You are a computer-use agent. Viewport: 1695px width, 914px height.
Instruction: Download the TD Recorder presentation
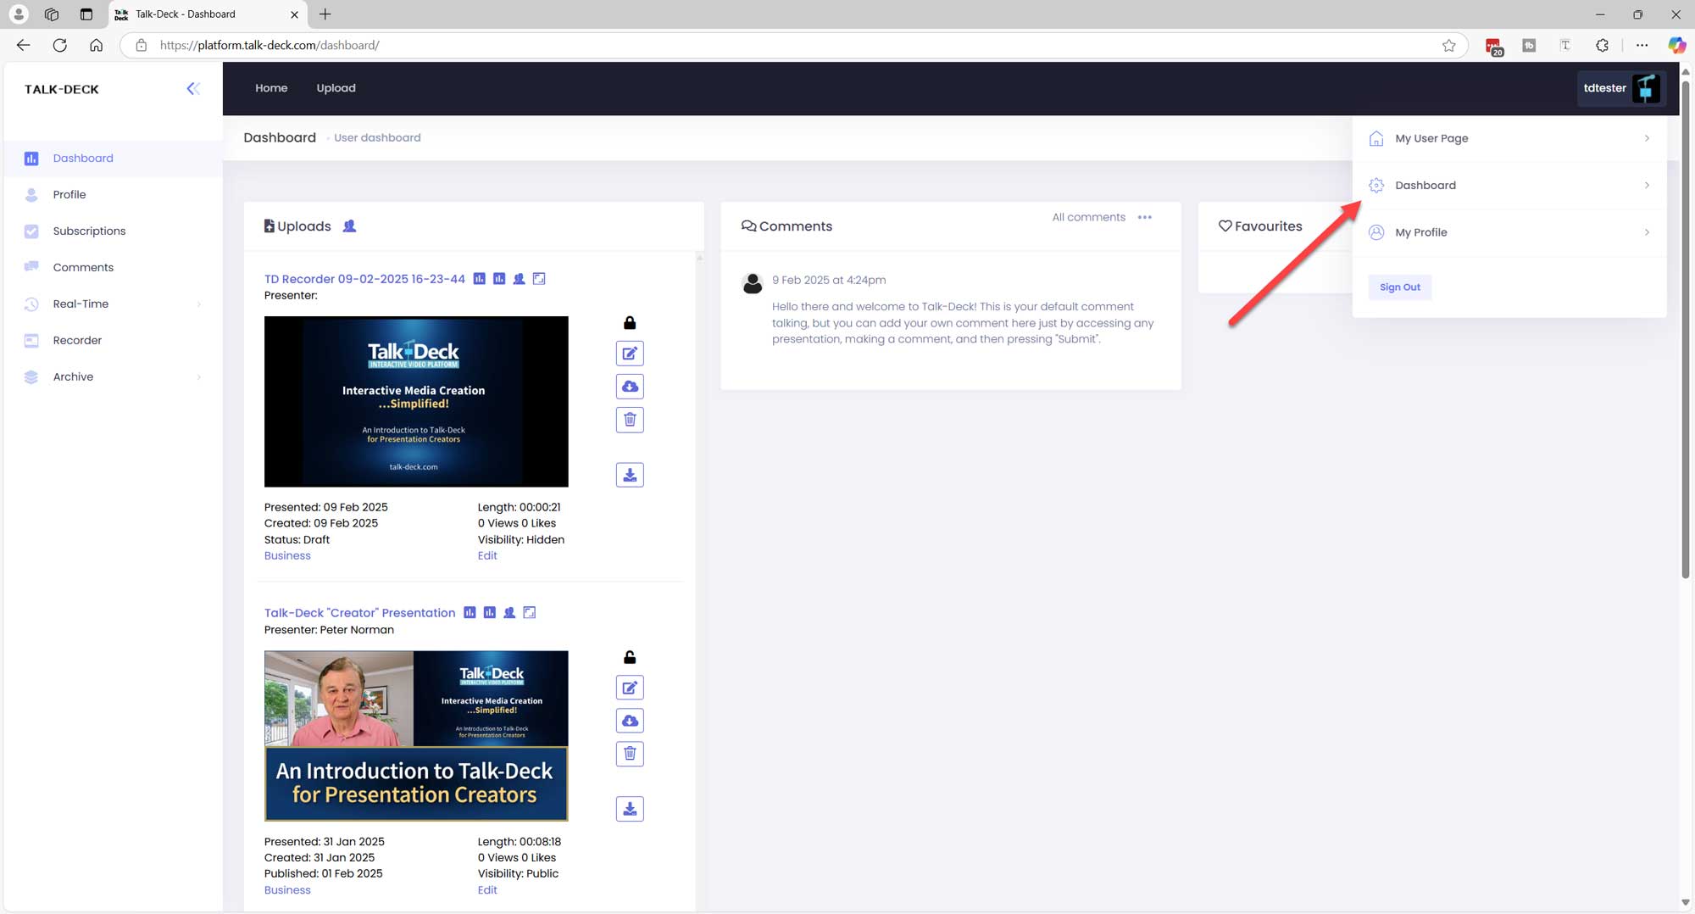point(629,475)
